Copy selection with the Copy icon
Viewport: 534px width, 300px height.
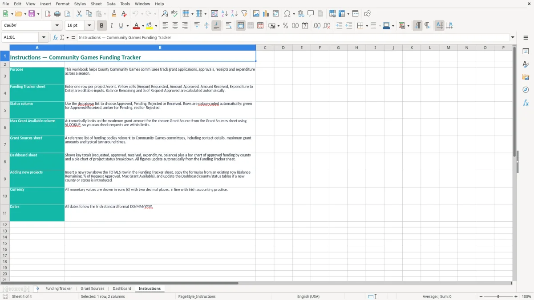tap(89, 14)
